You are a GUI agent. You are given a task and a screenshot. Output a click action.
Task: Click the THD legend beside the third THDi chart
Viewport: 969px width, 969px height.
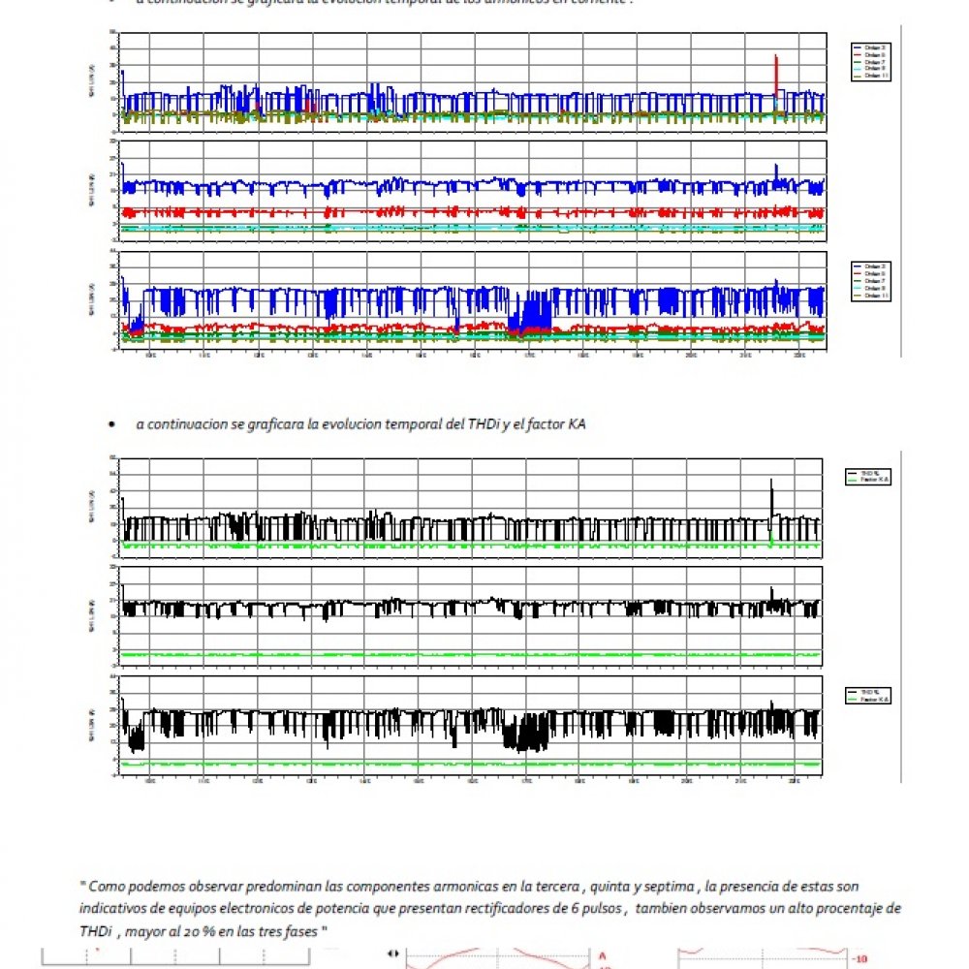point(867,696)
